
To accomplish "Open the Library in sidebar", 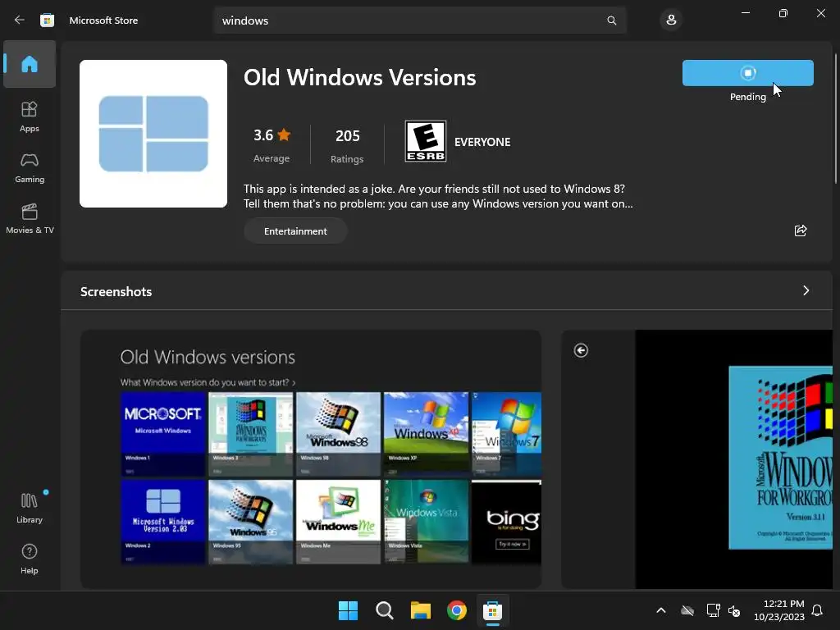I will (30, 507).
